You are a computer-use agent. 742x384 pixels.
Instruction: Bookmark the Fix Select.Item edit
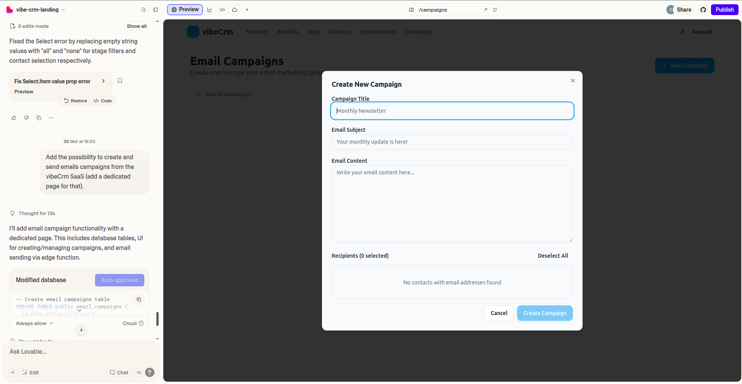[120, 81]
